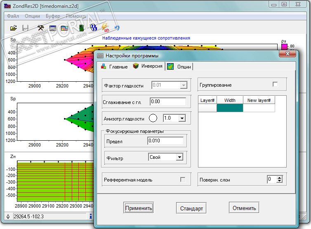Click the blue undo arrow icon

pos(117,28)
